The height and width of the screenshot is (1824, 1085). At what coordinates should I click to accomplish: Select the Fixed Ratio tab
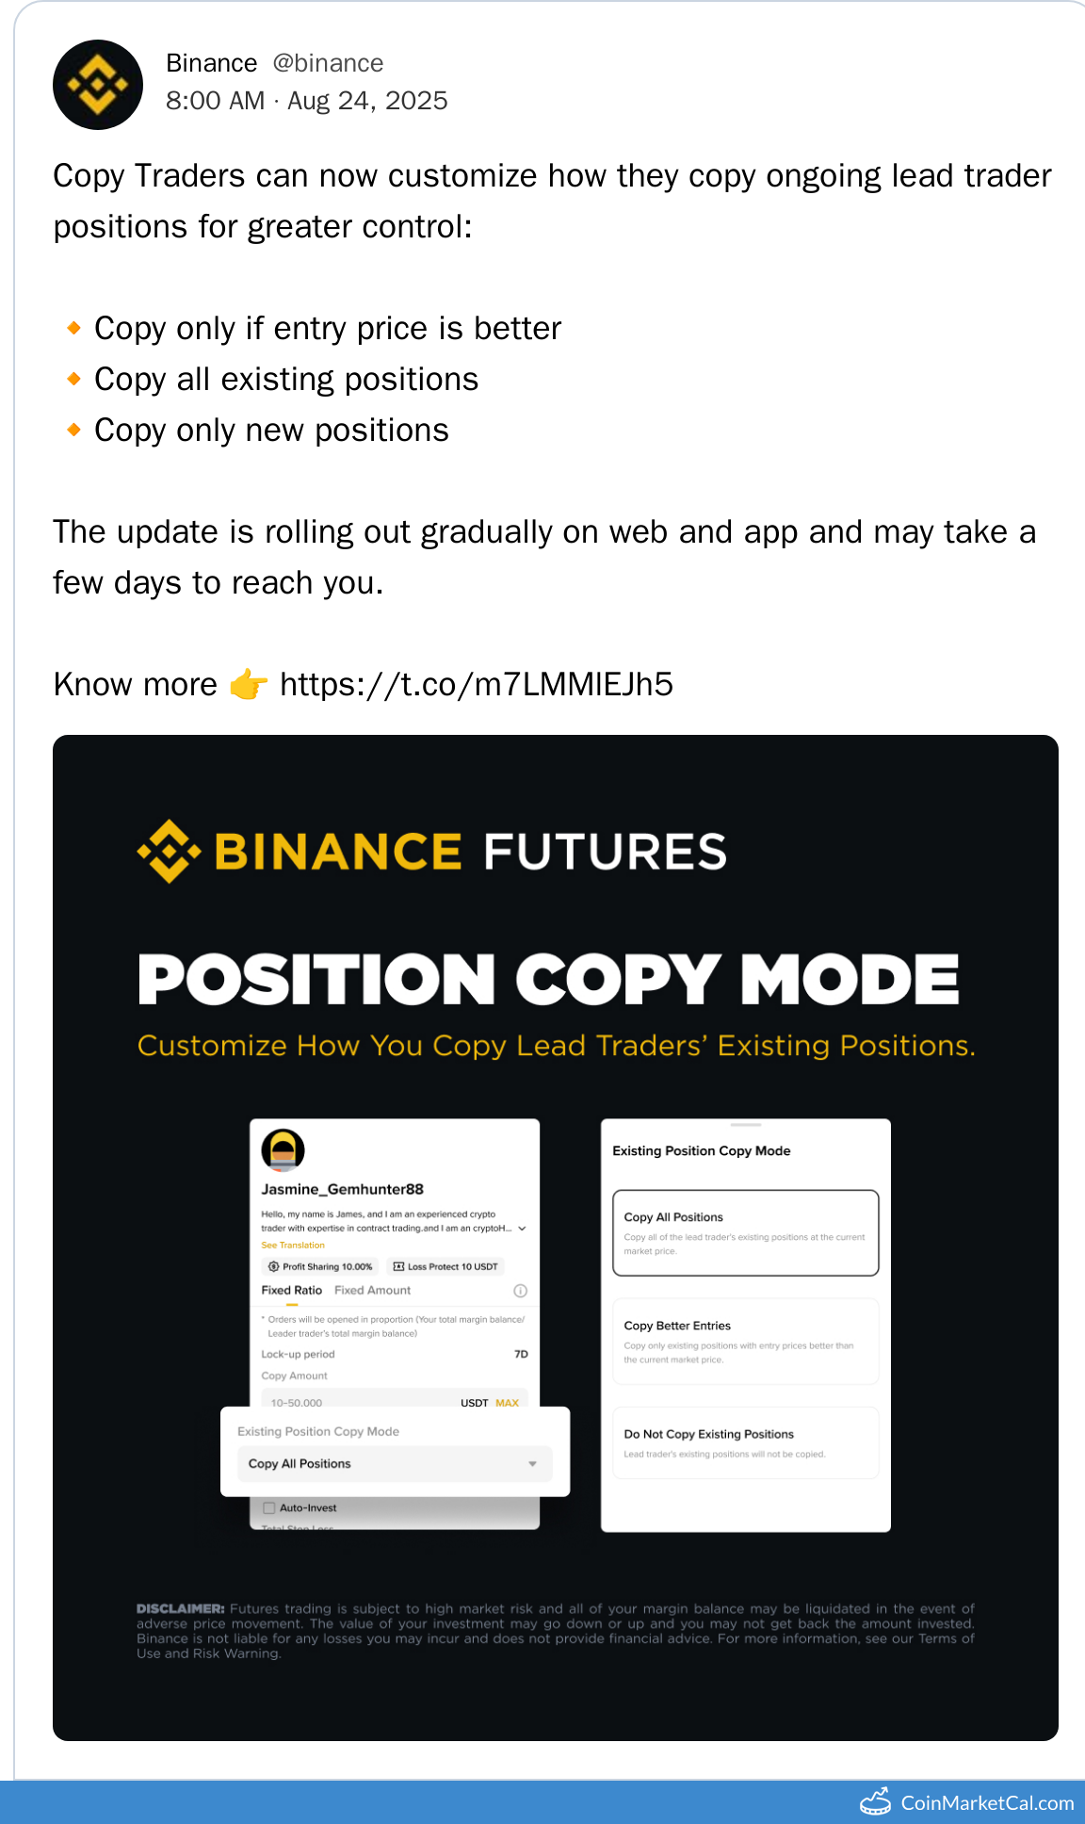point(291,1291)
